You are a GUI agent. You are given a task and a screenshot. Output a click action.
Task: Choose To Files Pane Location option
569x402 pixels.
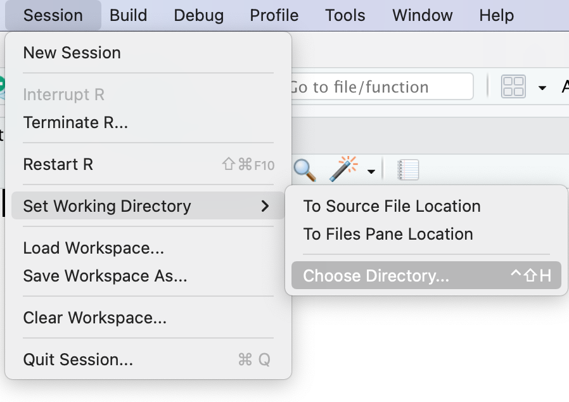click(x=388, y=234)
